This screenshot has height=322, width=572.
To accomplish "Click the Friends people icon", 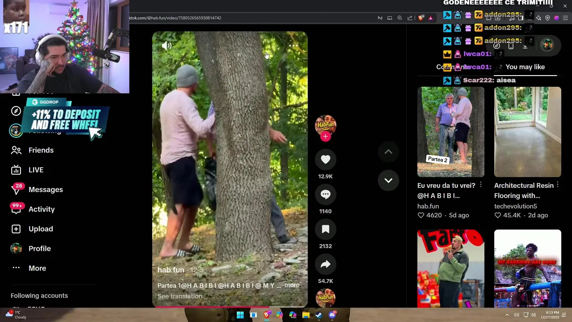I will tap(16, 150).
